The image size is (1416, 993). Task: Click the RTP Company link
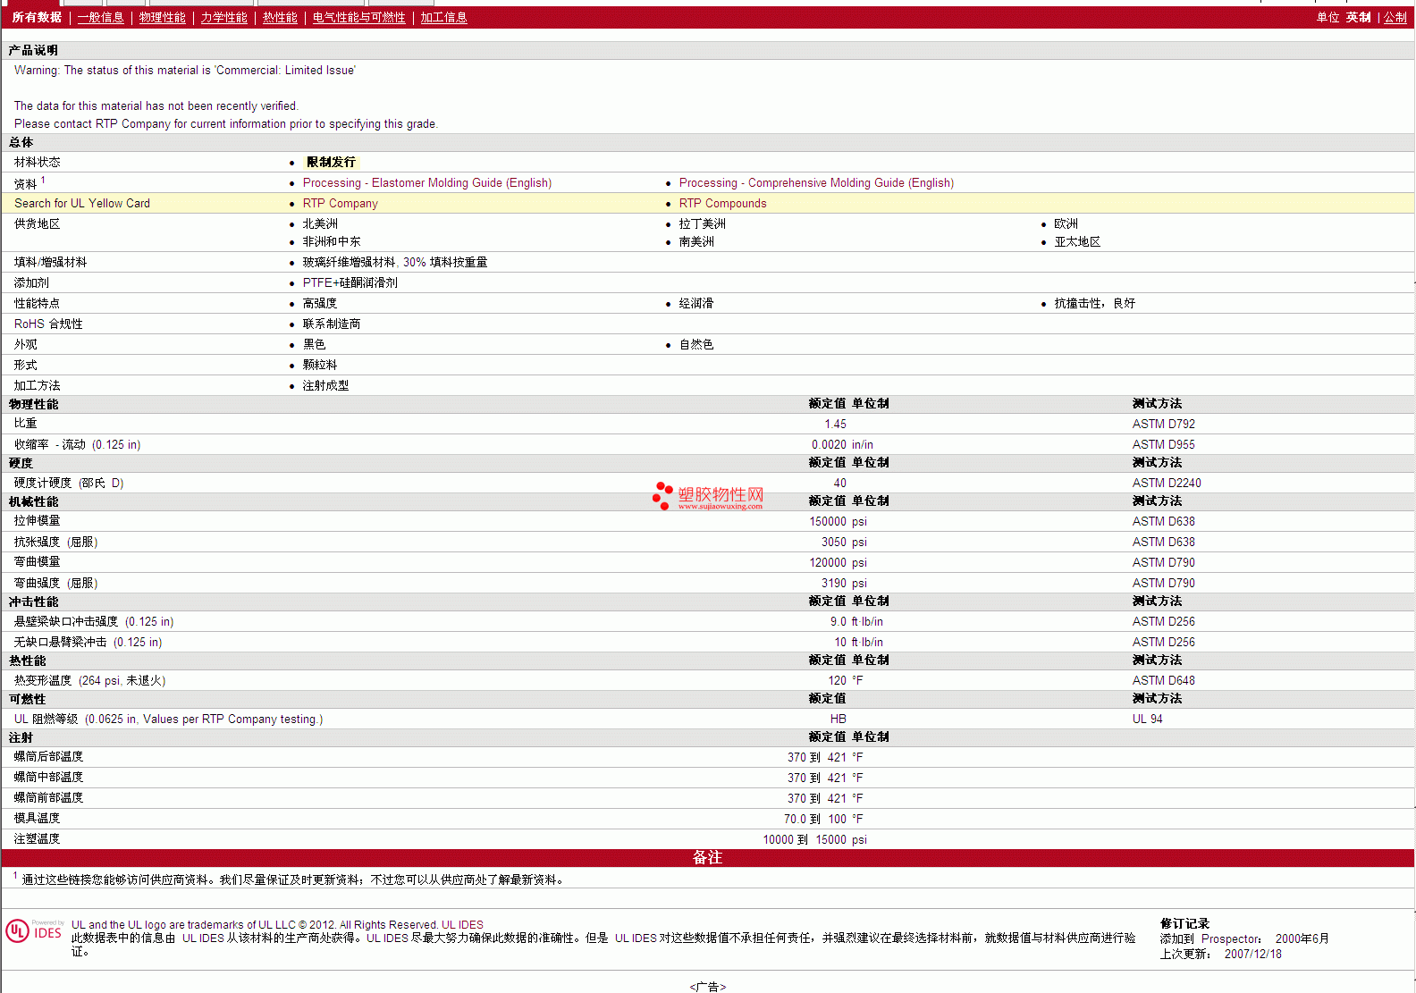340,204
